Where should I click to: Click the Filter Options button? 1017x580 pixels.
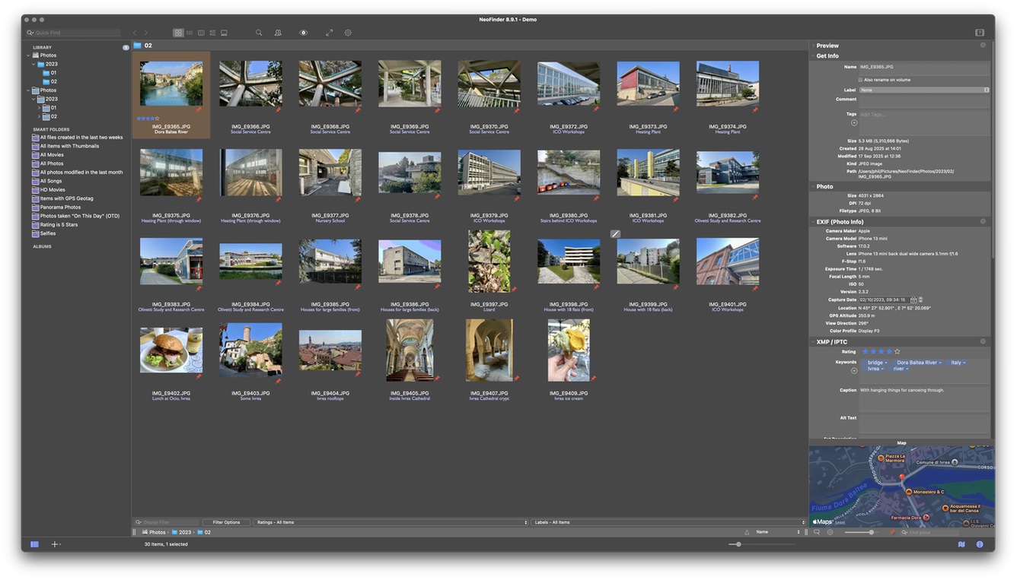tap(226, 522)
